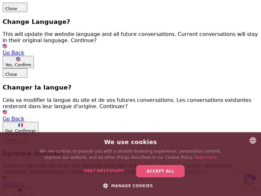Click the globe language icon in cookie banner
This screenshot has height=196, width=261.
pos(253,140)
